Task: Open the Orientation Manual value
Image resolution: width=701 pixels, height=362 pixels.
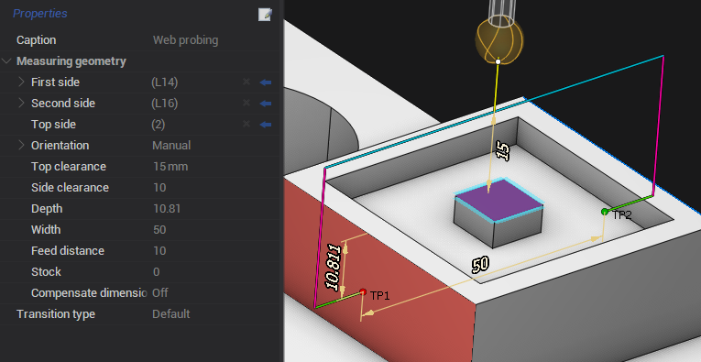Action: coord(171,145)
